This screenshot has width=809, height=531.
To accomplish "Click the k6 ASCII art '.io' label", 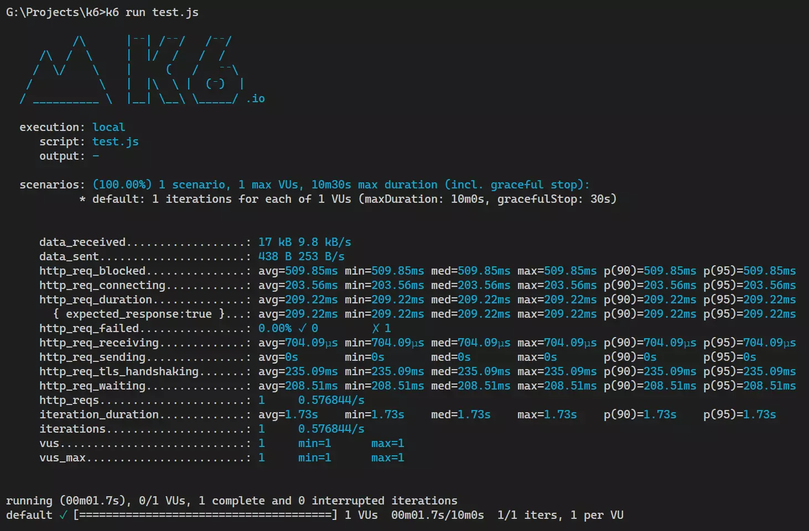I will [x=256, y=98].
